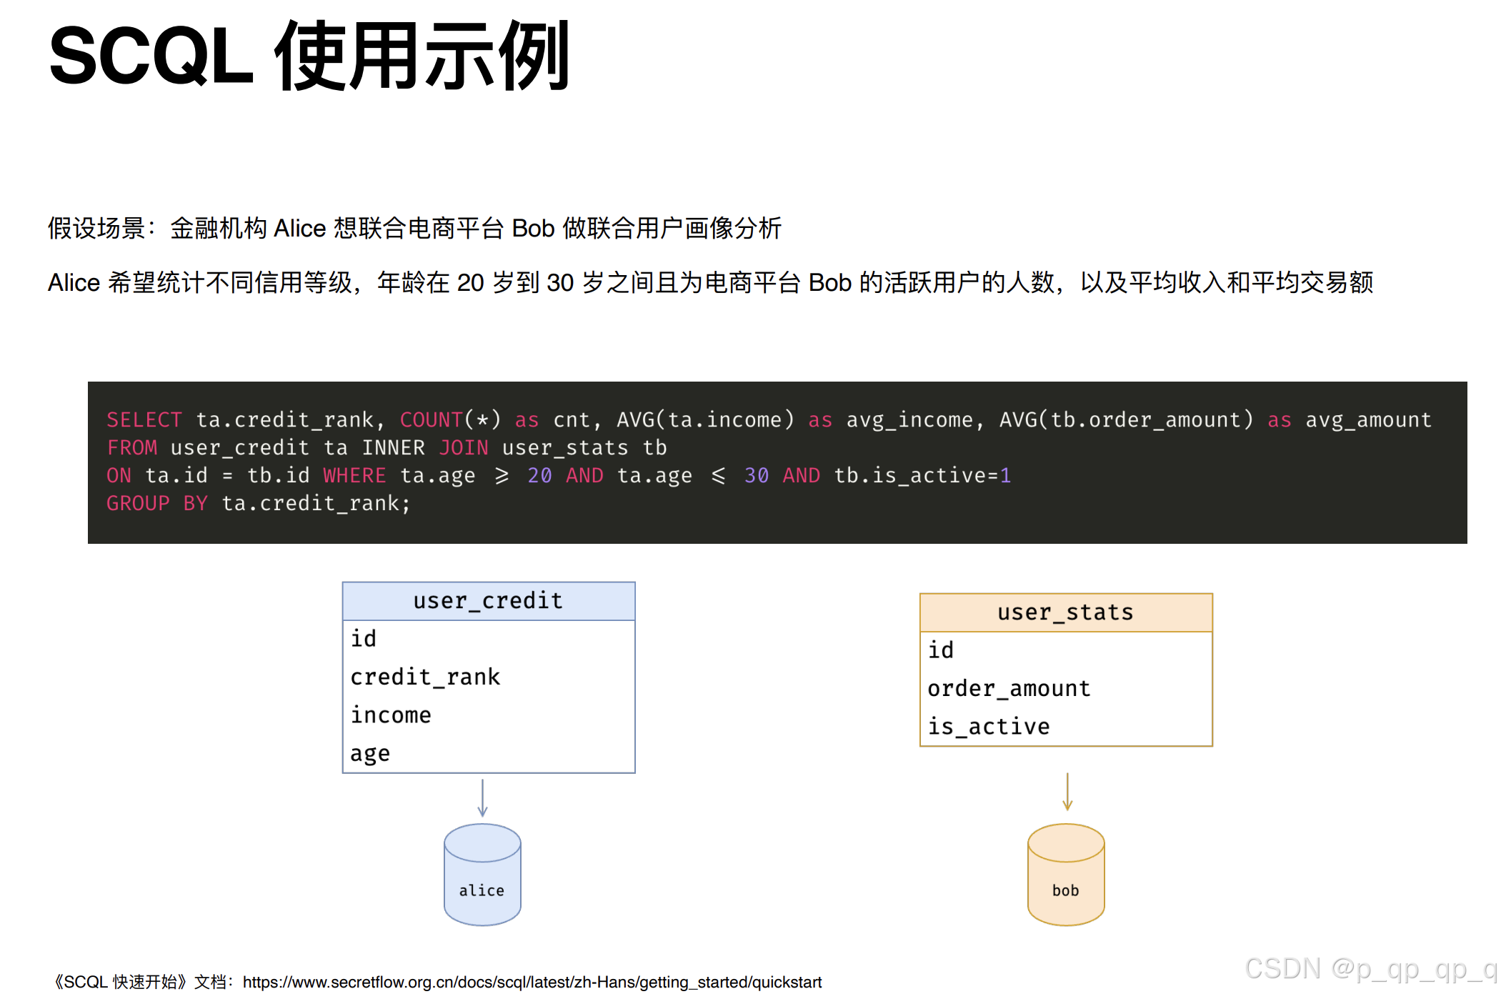Click the CSDN watermark text

(x=1370, y=969)
